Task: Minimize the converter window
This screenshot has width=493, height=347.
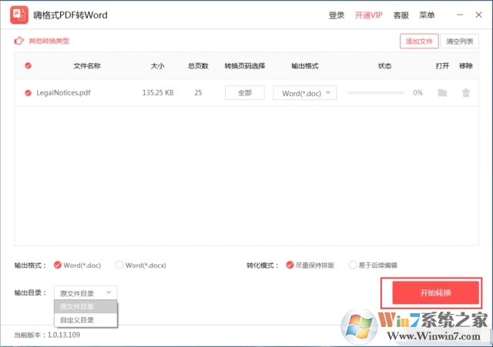Action: point(460,15)
